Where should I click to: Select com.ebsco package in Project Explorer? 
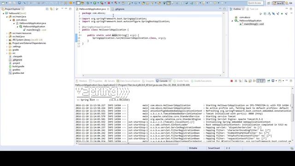(x=21, y=20)
